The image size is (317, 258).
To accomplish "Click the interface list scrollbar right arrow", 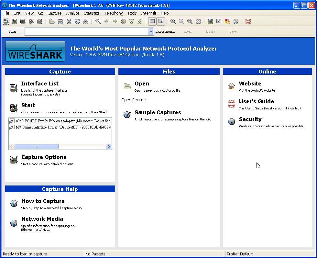I will pos(109,147).
